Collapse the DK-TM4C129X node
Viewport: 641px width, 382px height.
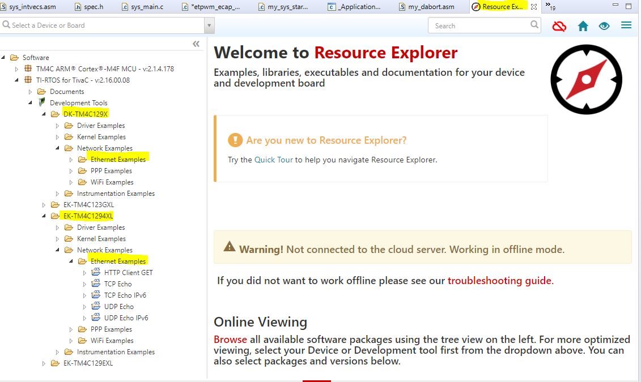coord(44,114)
